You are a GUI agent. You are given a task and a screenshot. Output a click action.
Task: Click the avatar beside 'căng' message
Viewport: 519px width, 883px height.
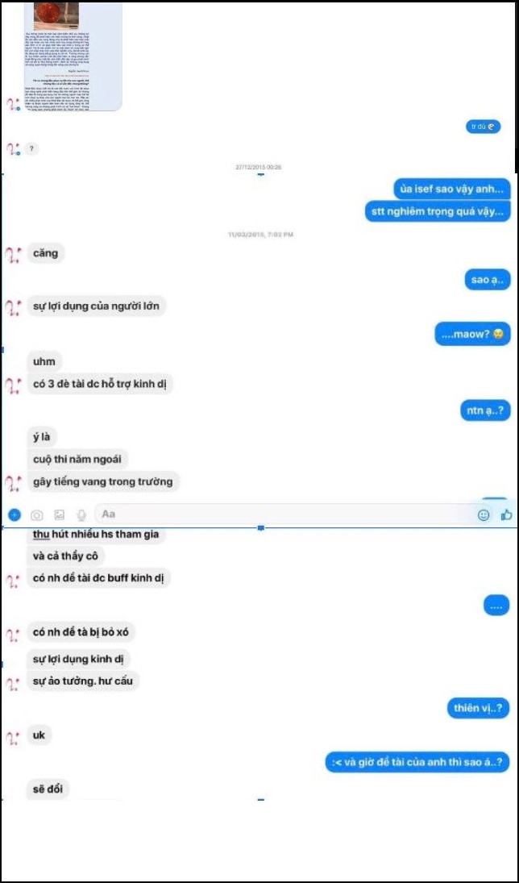(x=14, y=254)
